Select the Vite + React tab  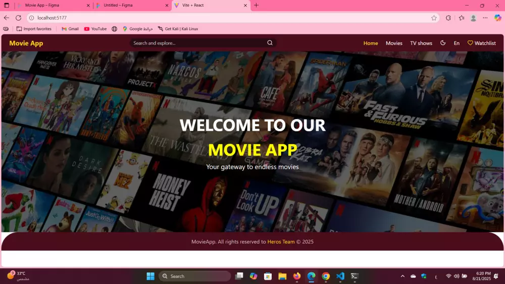pos(211,5)
